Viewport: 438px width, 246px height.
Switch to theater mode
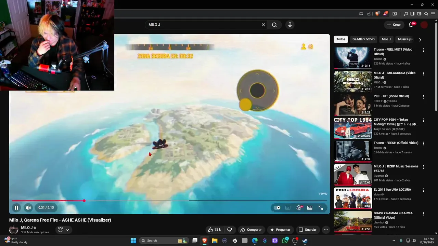(310, 208)
